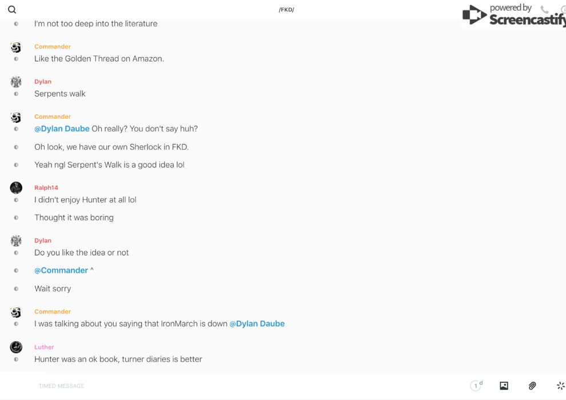Click Dylan's avatar next to "Serpents walk"
Screen dimensions: 566x400
[x=16, y=82]
